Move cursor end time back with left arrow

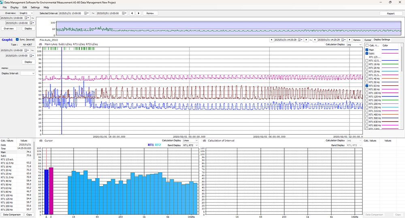[x=315, y=40]
